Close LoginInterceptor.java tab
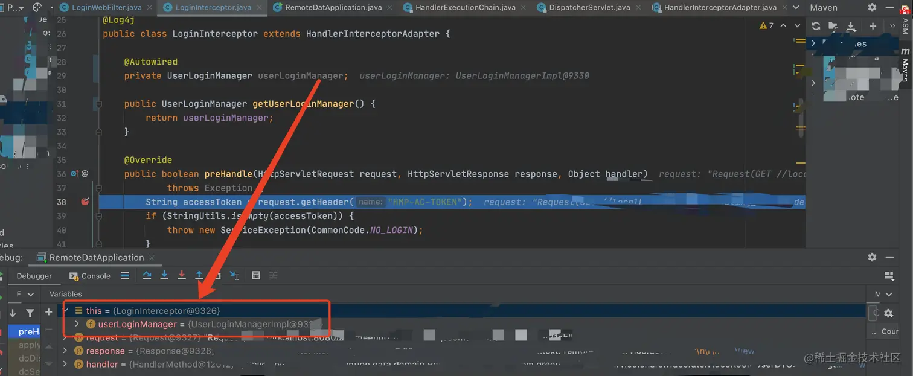Screen dimensions: 913x376 tap(260, 7)
